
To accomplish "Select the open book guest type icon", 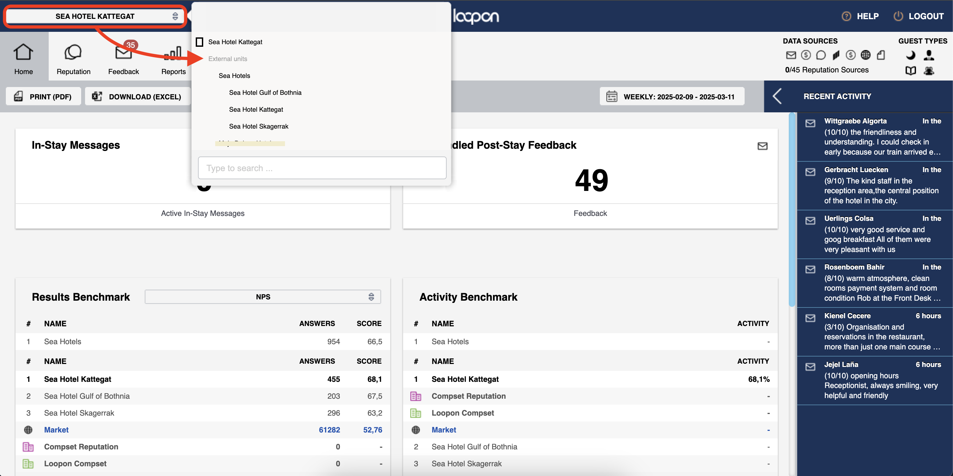I will 910,71.
